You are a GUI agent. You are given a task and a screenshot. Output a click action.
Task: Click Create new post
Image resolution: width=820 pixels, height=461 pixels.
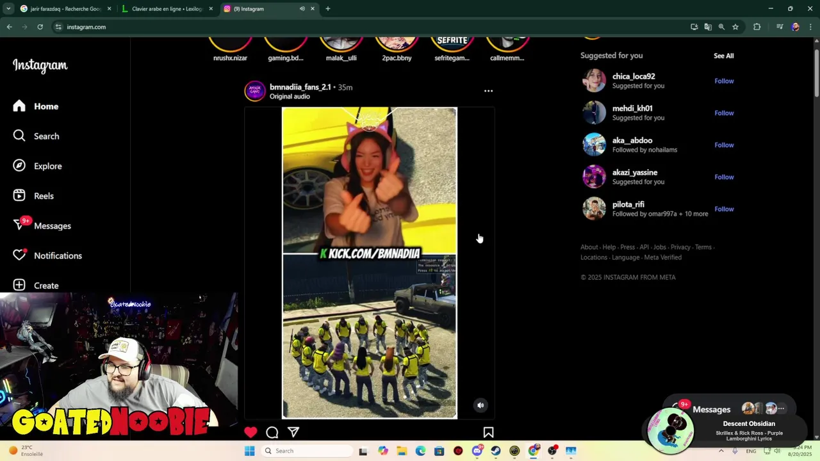pos(36,285)
